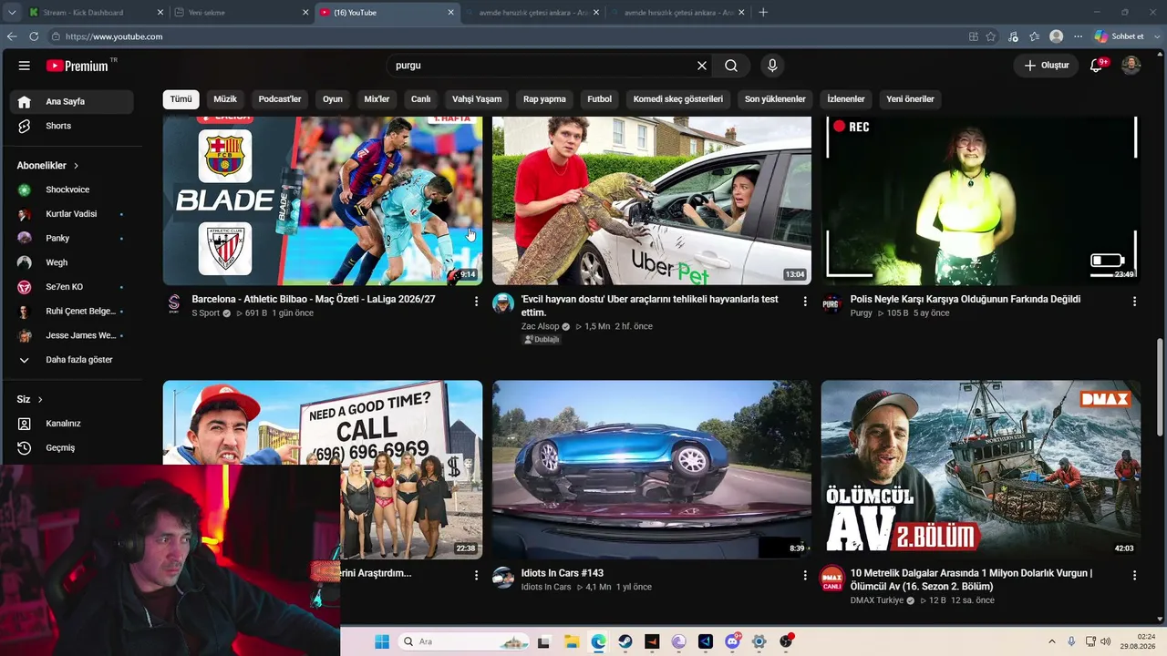The height and width of the screenshot is (656, 1167).
Task: Open Steam from the taskbar
Action: coord(625,641)
